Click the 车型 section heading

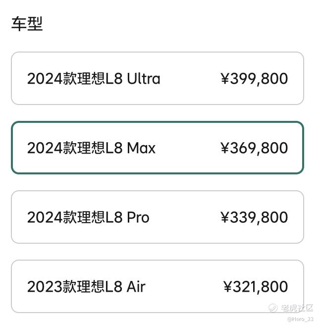click(27, 24)
